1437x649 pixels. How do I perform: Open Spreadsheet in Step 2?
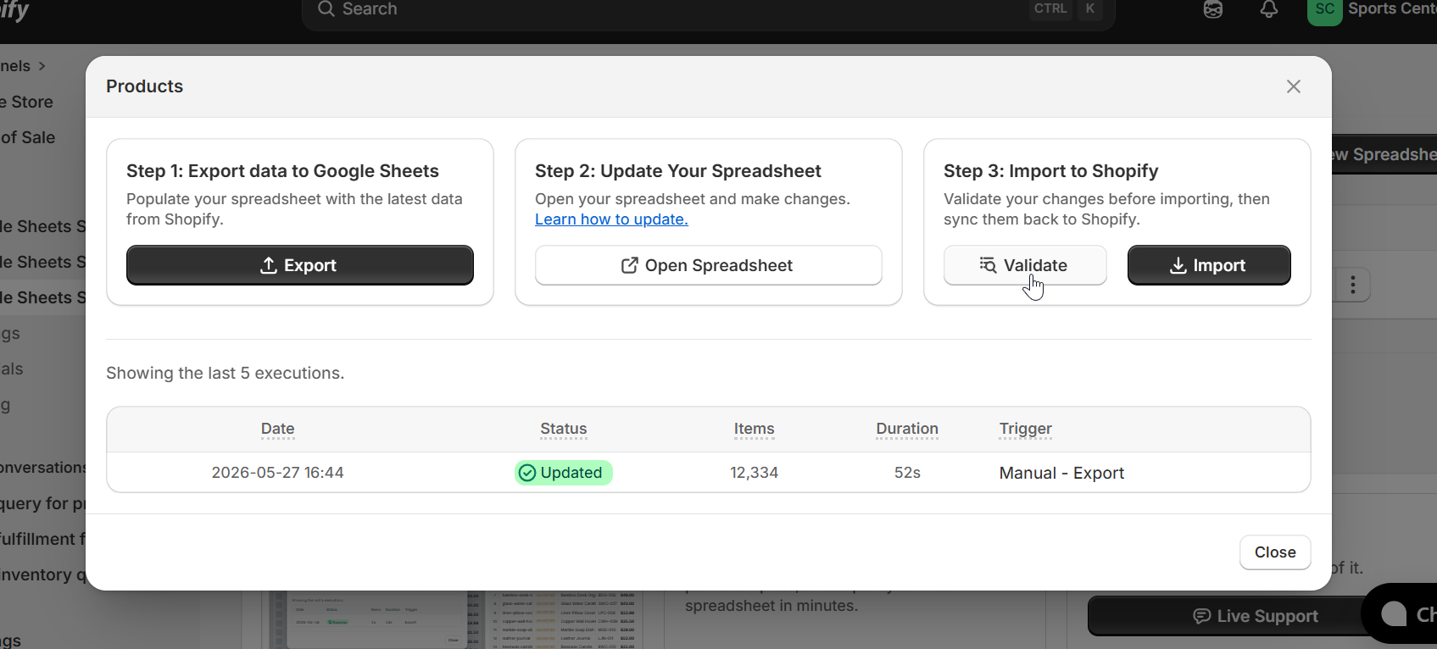tap(708, 265)
